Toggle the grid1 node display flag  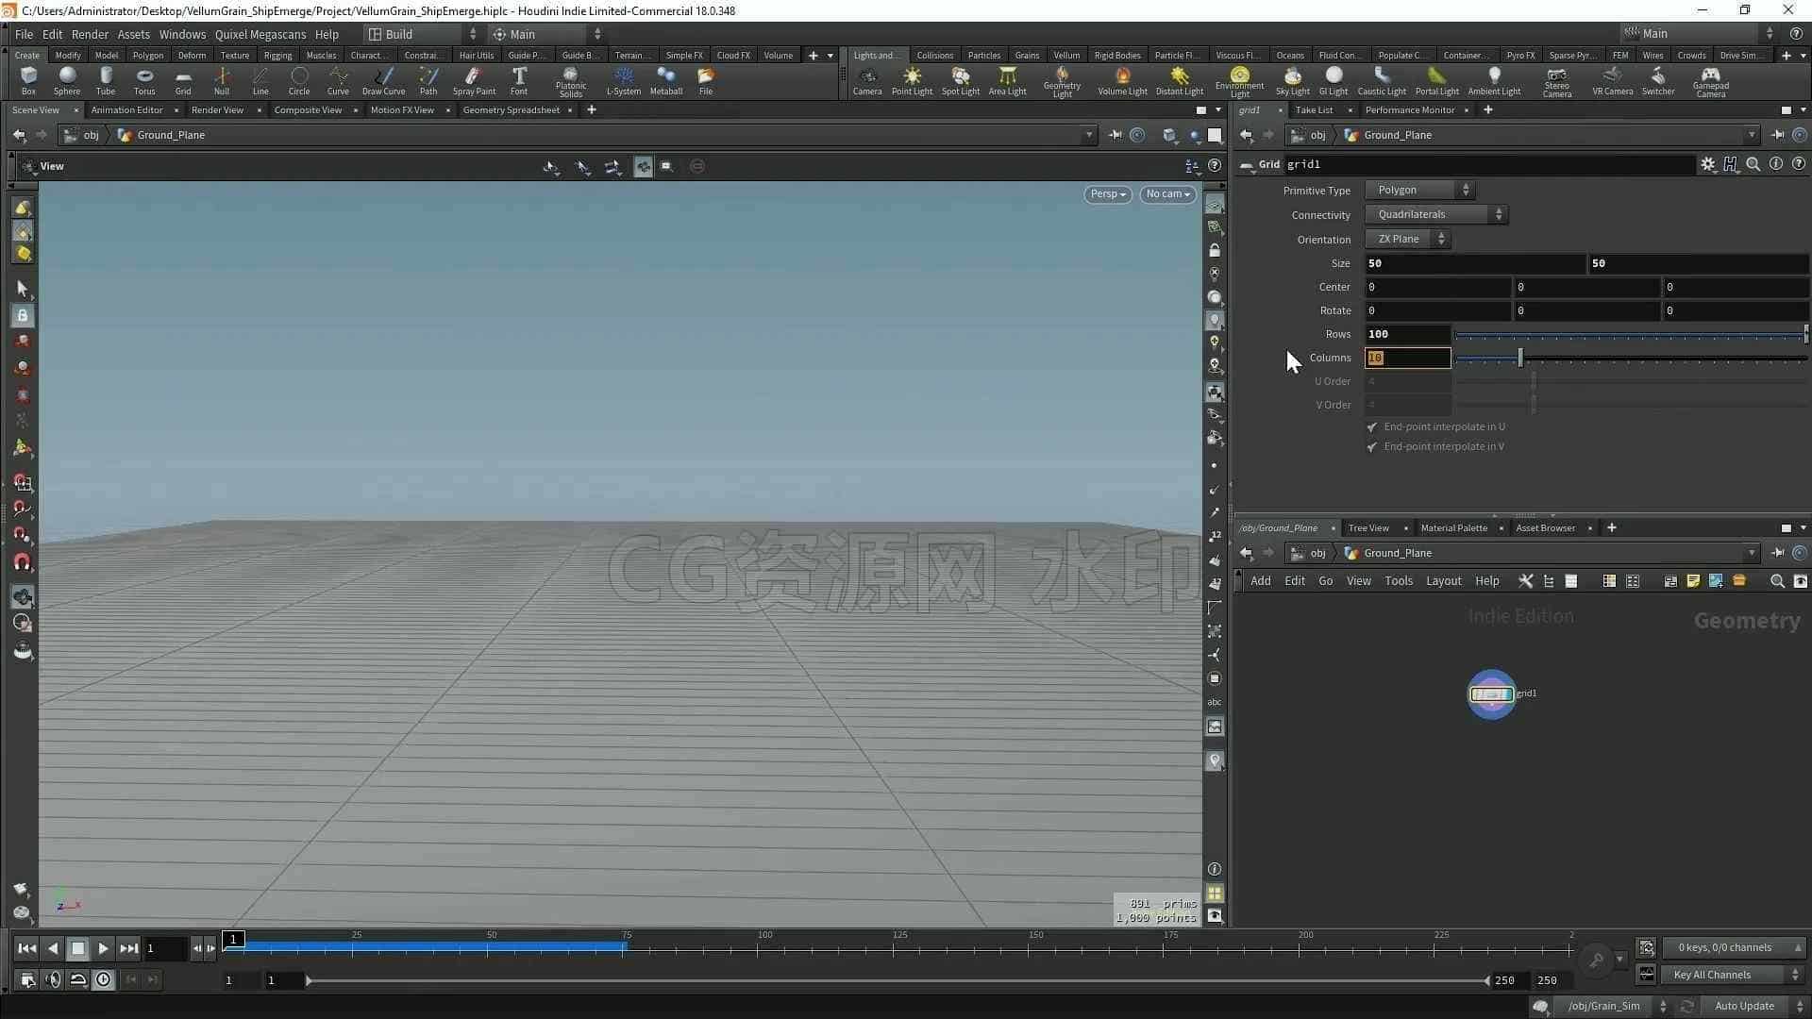coord(1509,694)
